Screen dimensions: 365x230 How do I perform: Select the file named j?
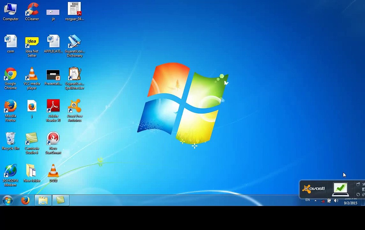(32, 109)
